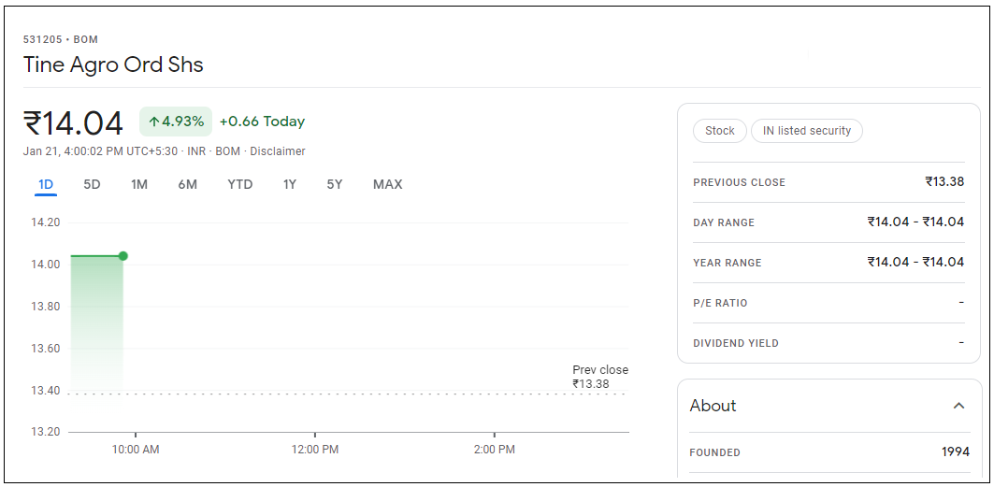Click the Stock category chip
Image resolution: width=994 pixels, height=487 pixels.
pos(719,131)
